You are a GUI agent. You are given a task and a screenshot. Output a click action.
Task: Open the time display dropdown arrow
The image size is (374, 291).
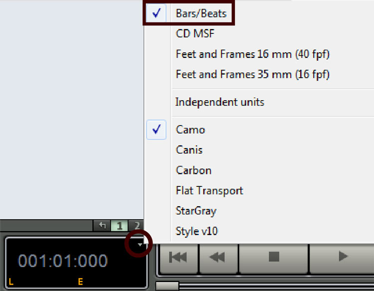coord(140,245)
